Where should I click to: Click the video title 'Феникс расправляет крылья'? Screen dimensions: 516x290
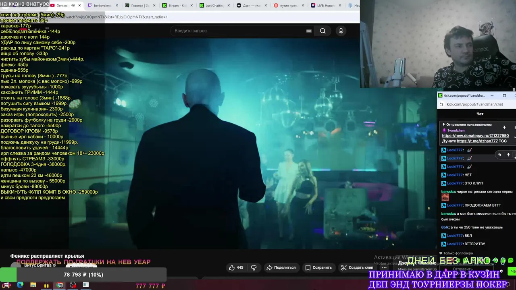pyautogui.click(x=47, y=256)
